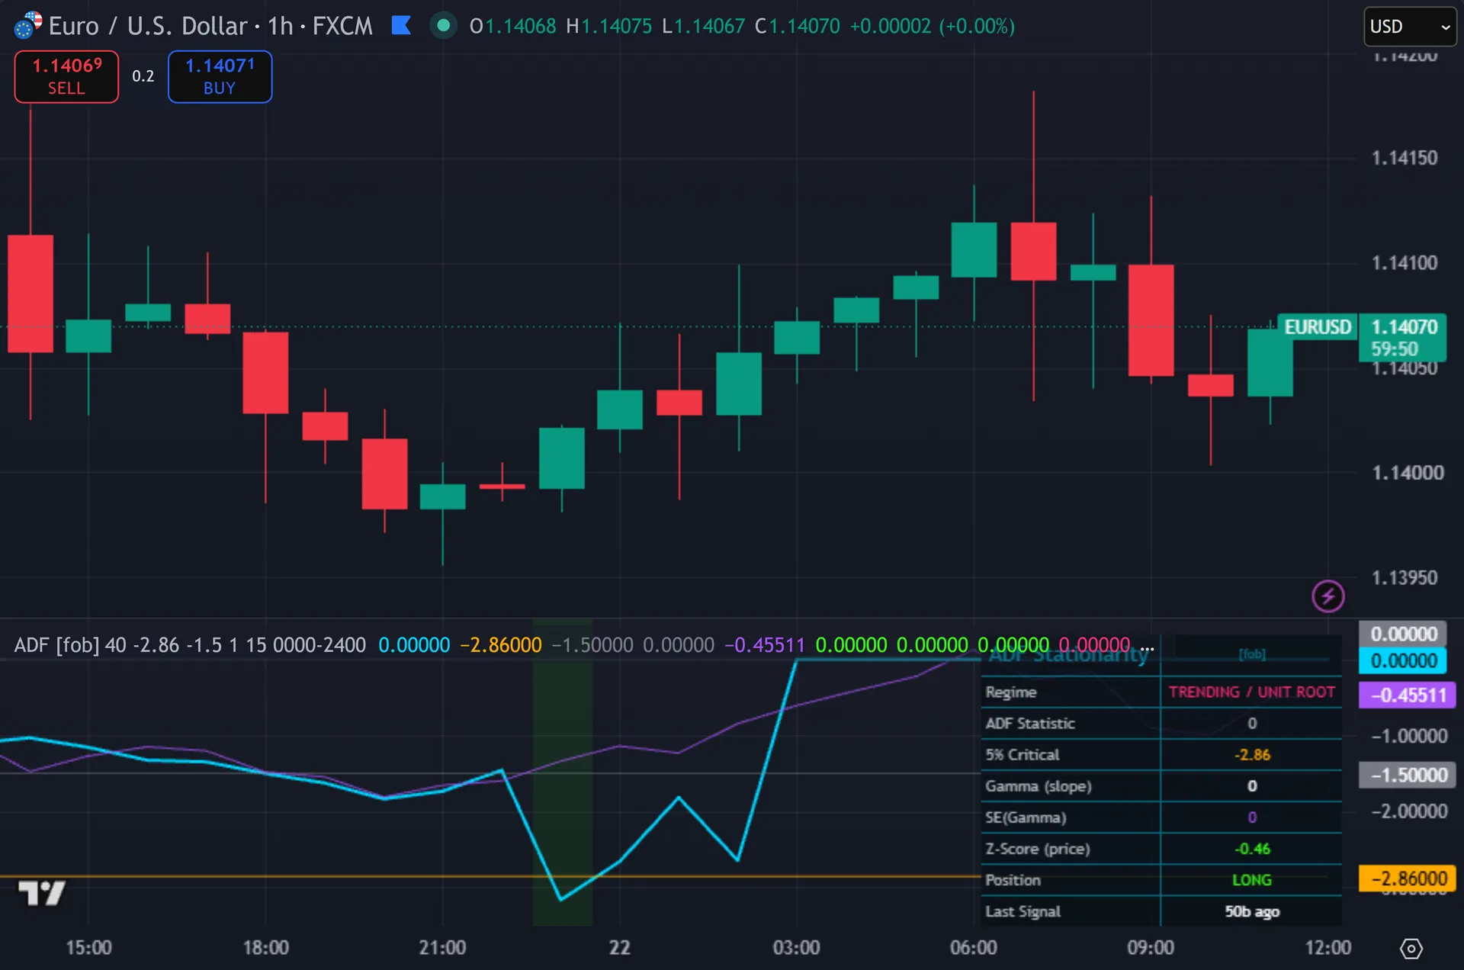Open the USD currency dropdown
This screenshot has height=970, width=1464.
tap(1410, 27)
